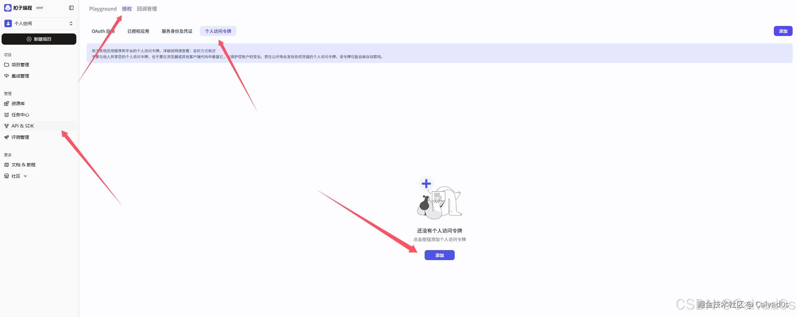Viewport: 797px width, 317px height.
Task: Collapse the sidebar using the panel toggle icon
Action: click(x=71, y=8)
